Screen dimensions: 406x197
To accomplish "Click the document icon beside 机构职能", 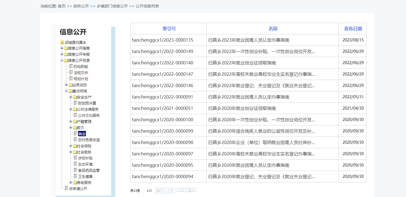I will pos(71,66).
